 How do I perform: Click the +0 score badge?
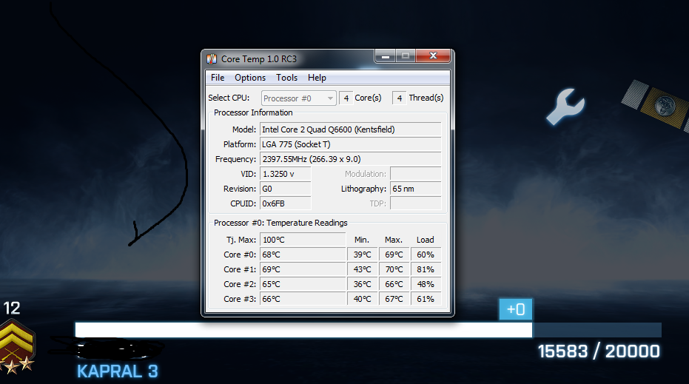[x=516, y=309]
